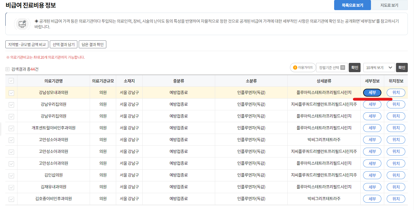The width and height of the screenshot is (414, 210).
Task: Open 세부 details for 강남성모내과의원
Action: [372, 92]
